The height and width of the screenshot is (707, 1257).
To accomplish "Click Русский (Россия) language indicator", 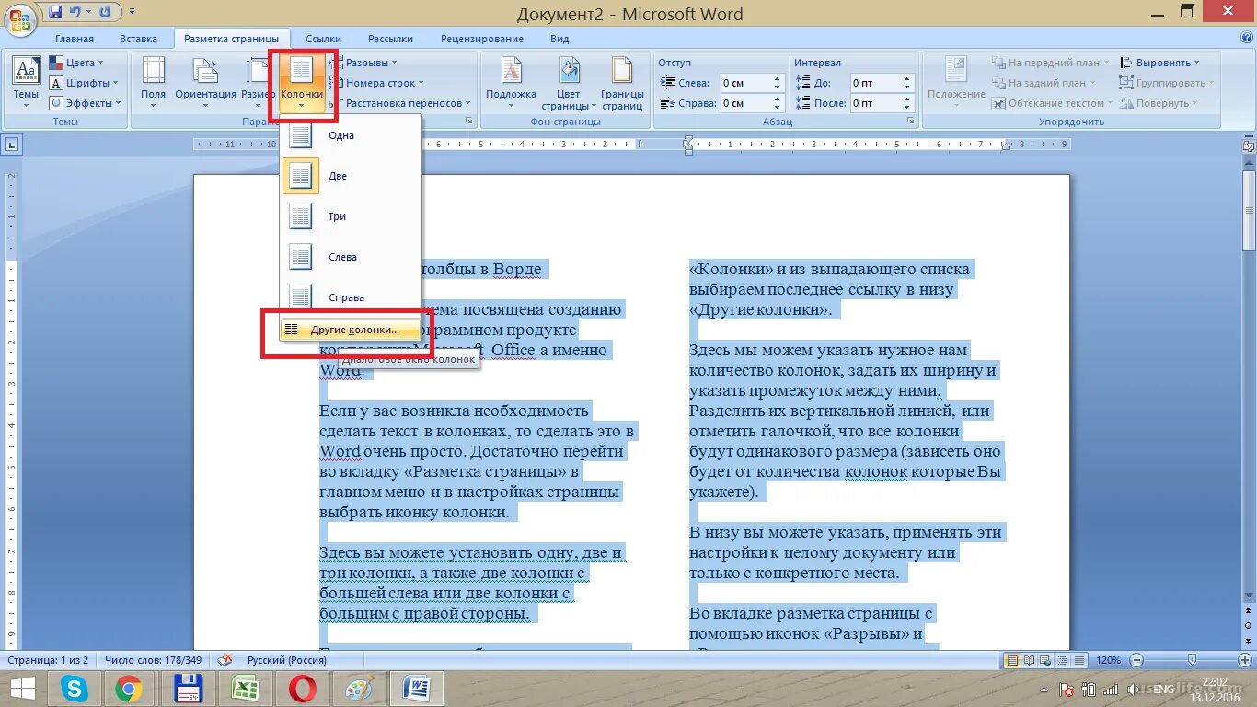I will click(287, 660).
